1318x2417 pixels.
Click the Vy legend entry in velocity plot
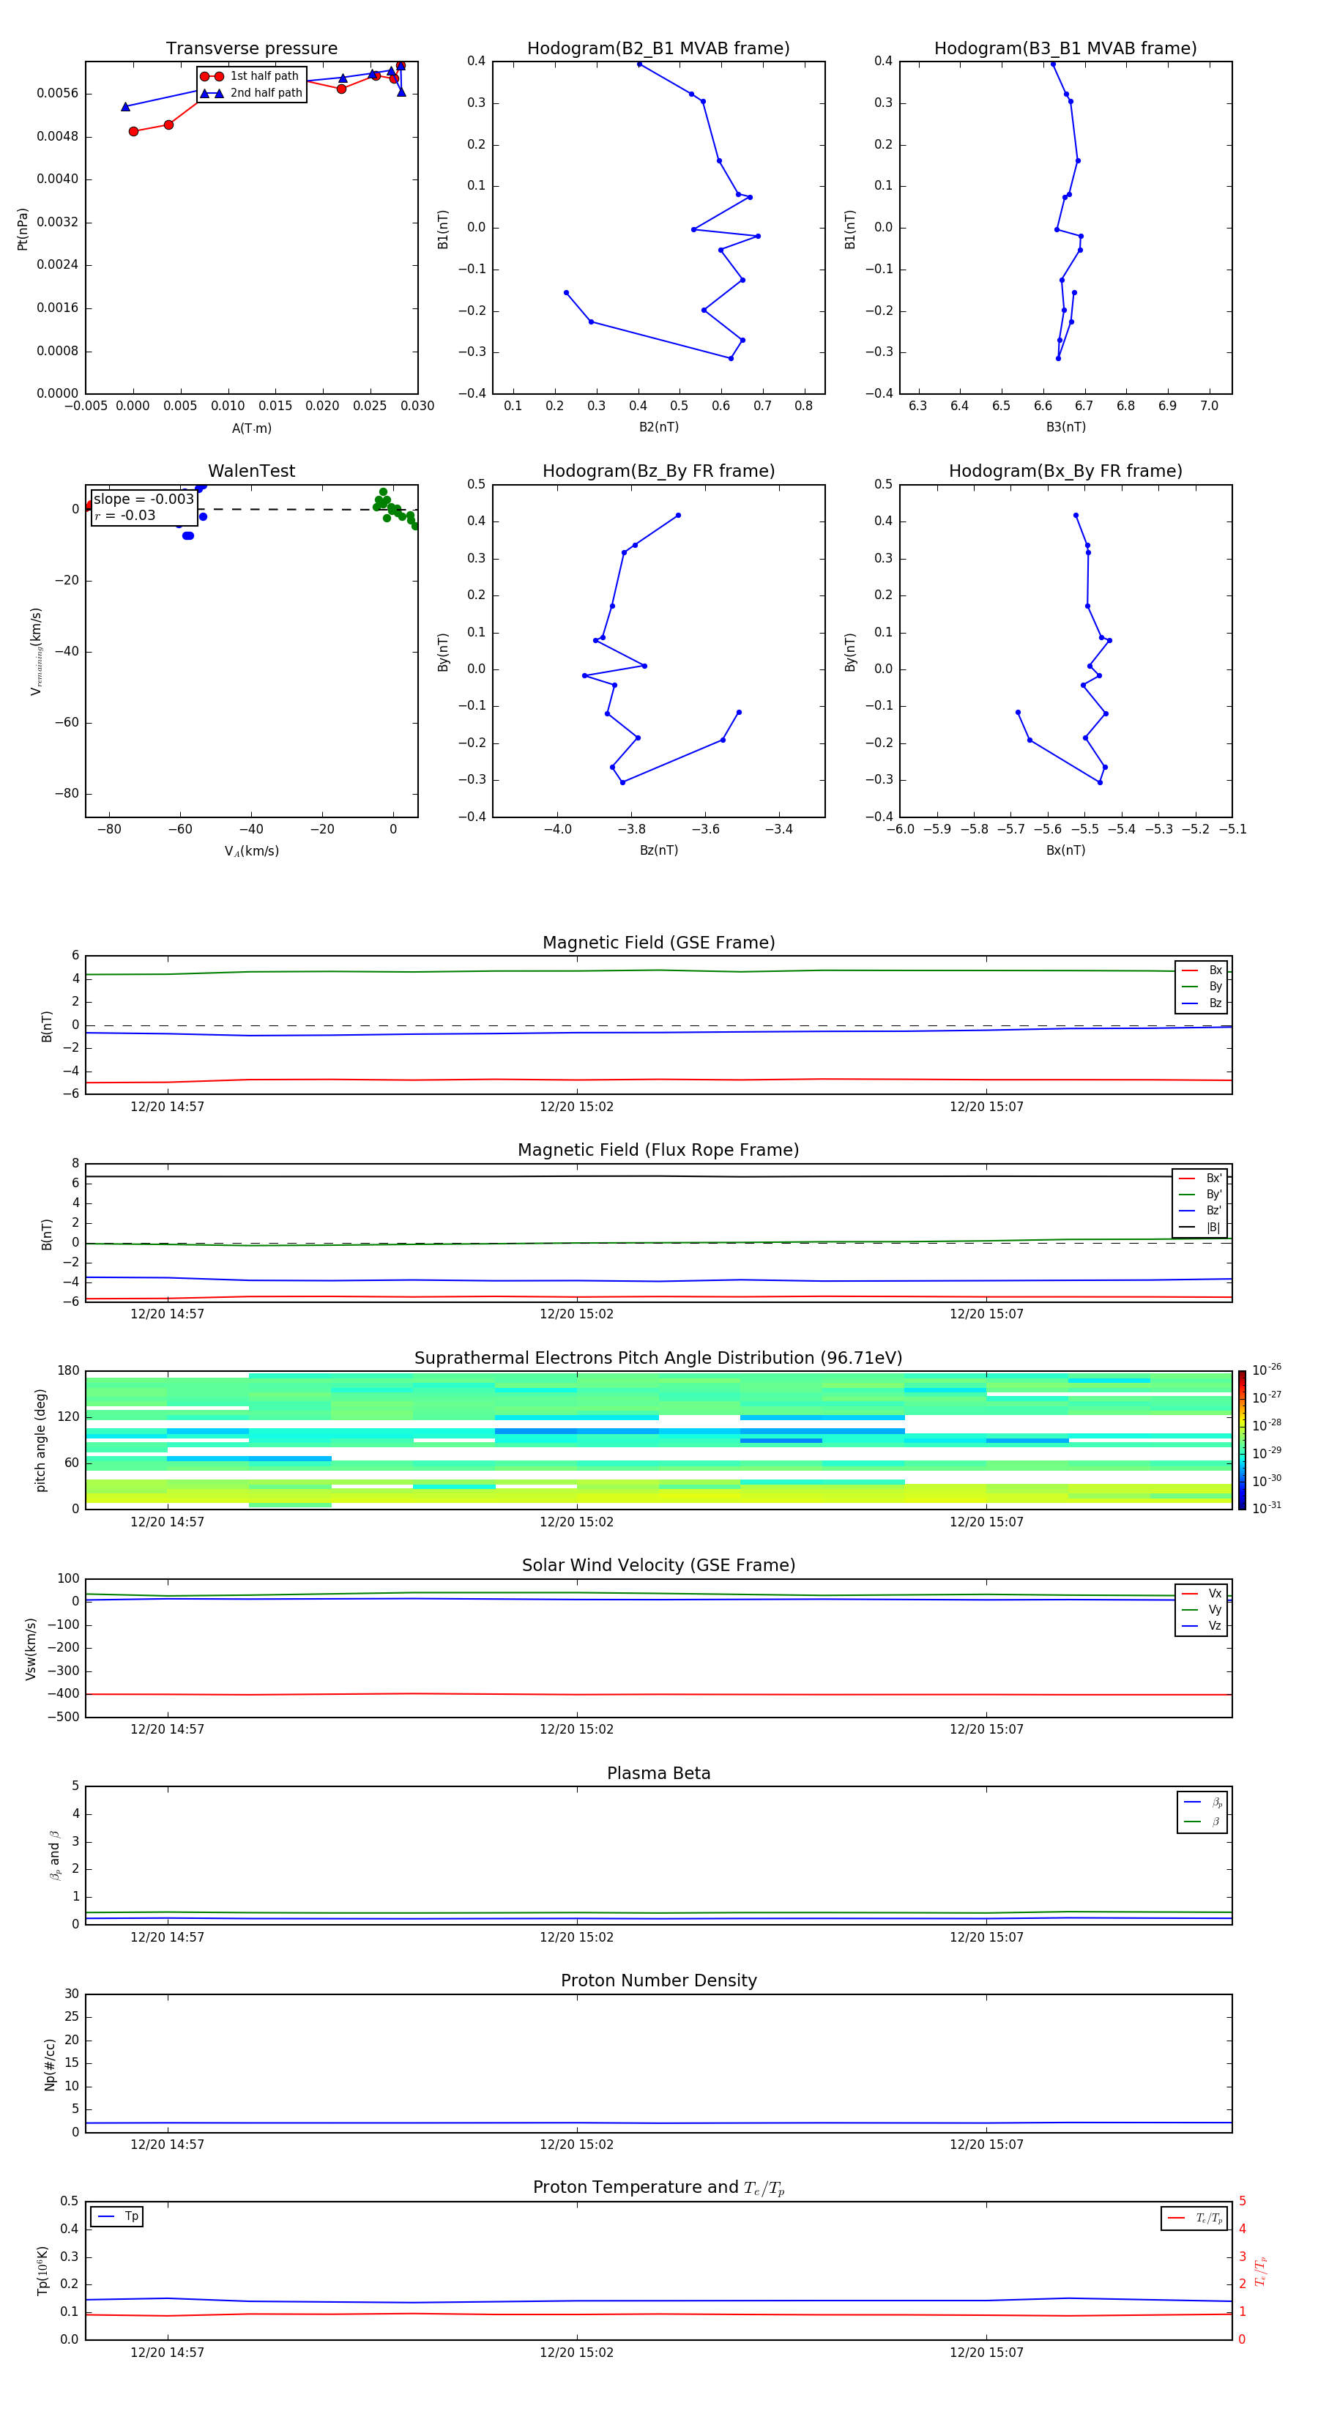(1202, 1609)
